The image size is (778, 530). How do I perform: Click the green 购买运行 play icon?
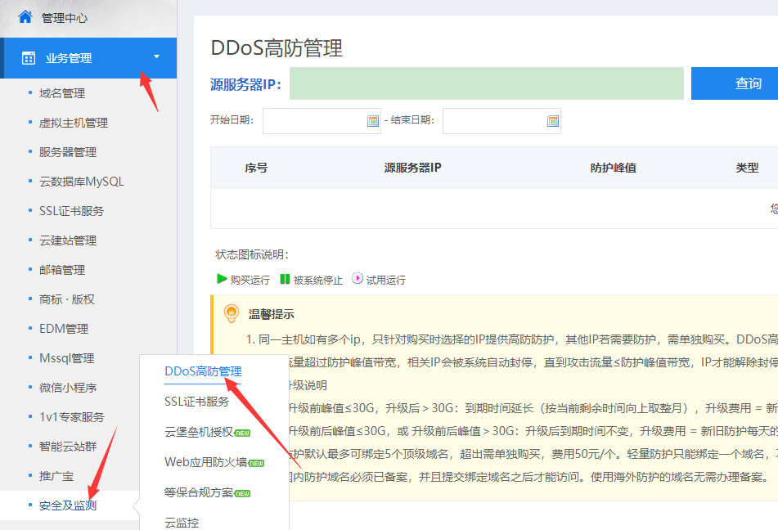click(222, 279)
